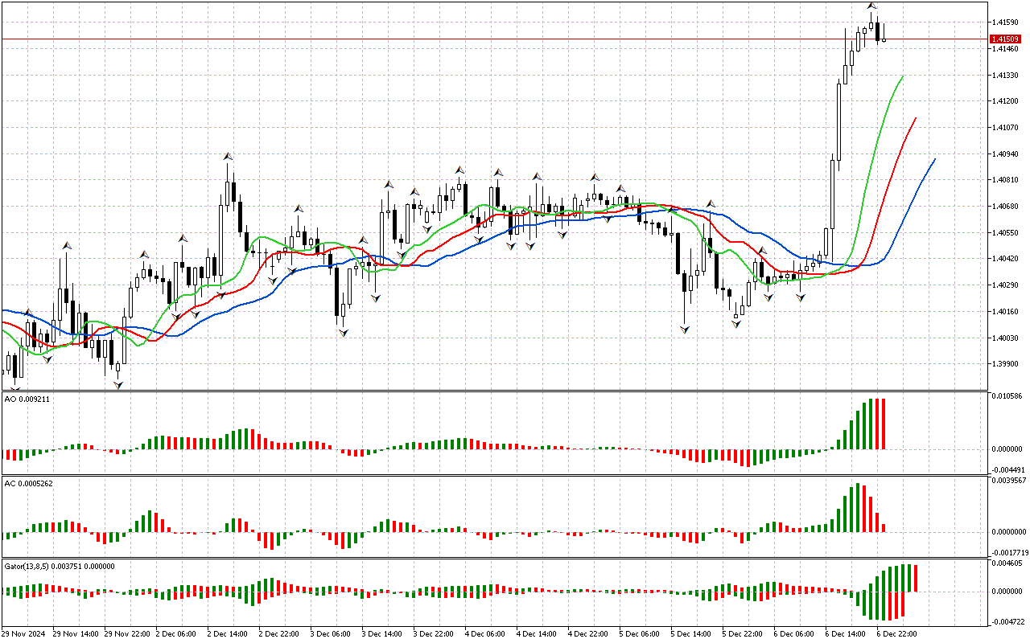Image resolution: width=1030 pixels, height=643 pixels.
Task: Select price level 1.41330 on the scale
Action: tap(1004, 76)
